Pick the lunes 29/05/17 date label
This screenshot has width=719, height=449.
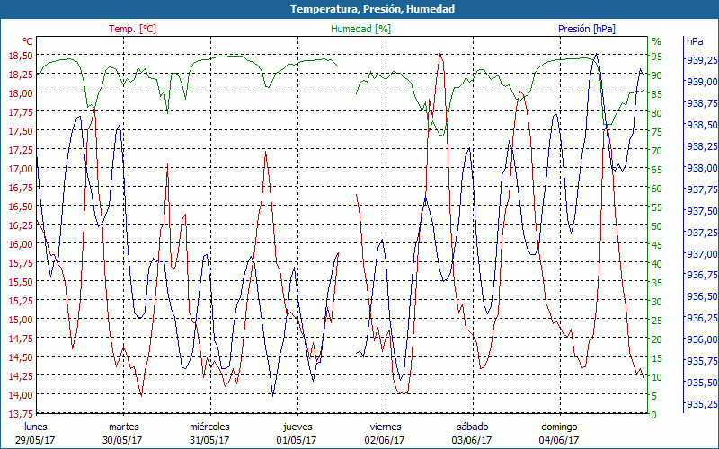click(x=36, y=433)
